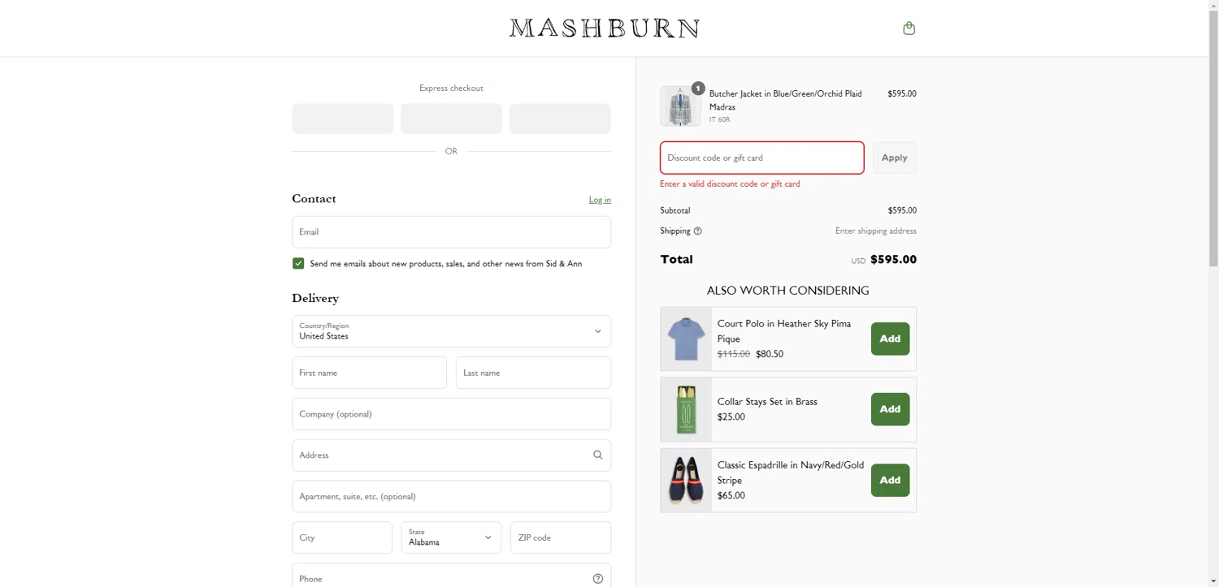Click the phone field help icon
The width and height of the screenshot is (1219, 587).
point(597,579)
